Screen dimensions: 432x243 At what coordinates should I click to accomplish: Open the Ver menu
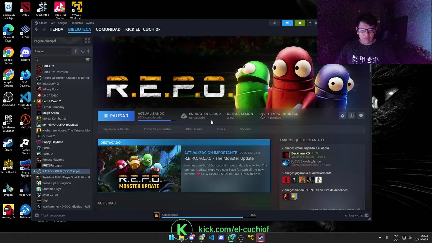coord(53,23)
